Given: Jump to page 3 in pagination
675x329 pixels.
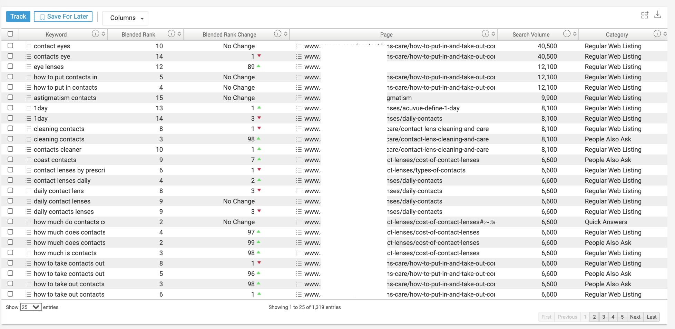Looking at the screenshot, I should [x=604, y=317].
